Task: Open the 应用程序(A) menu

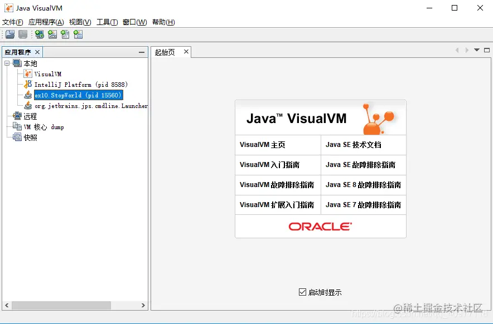Action: point(46,22)
